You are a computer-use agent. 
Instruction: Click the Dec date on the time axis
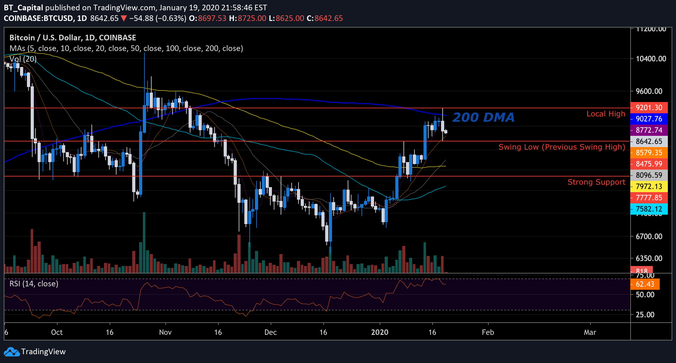click(271, 332)
